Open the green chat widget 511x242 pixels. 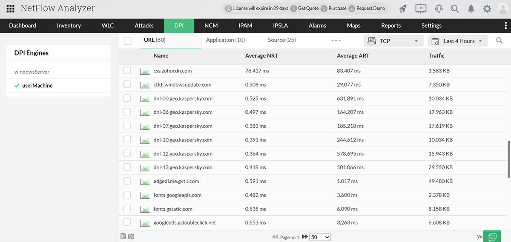tap(492, 236)
